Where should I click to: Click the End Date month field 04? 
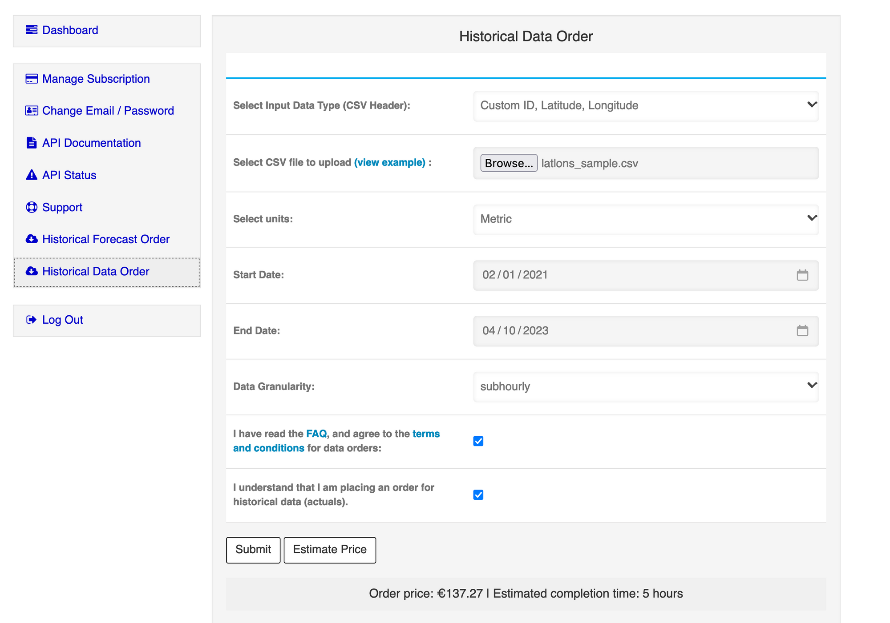pyautogui.click(x=489, y=330)
